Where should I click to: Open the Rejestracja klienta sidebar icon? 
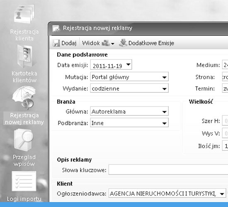24,14
